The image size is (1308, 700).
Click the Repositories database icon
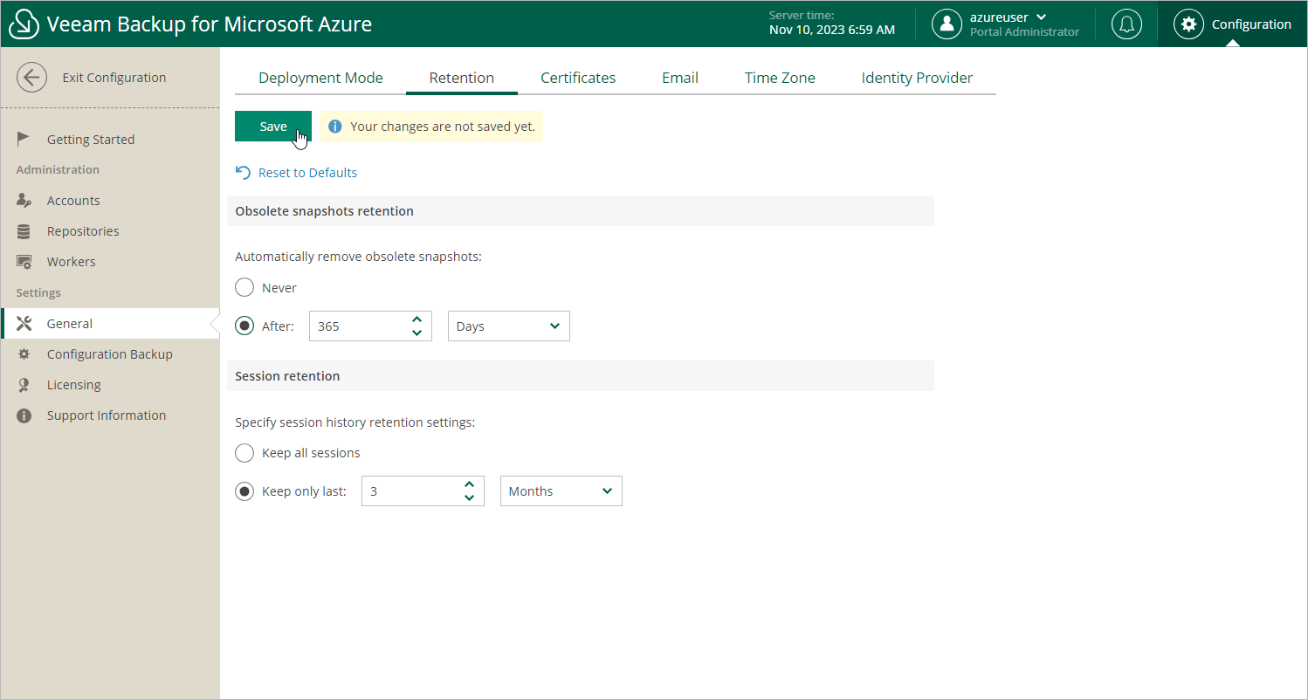tap(24, 231)
